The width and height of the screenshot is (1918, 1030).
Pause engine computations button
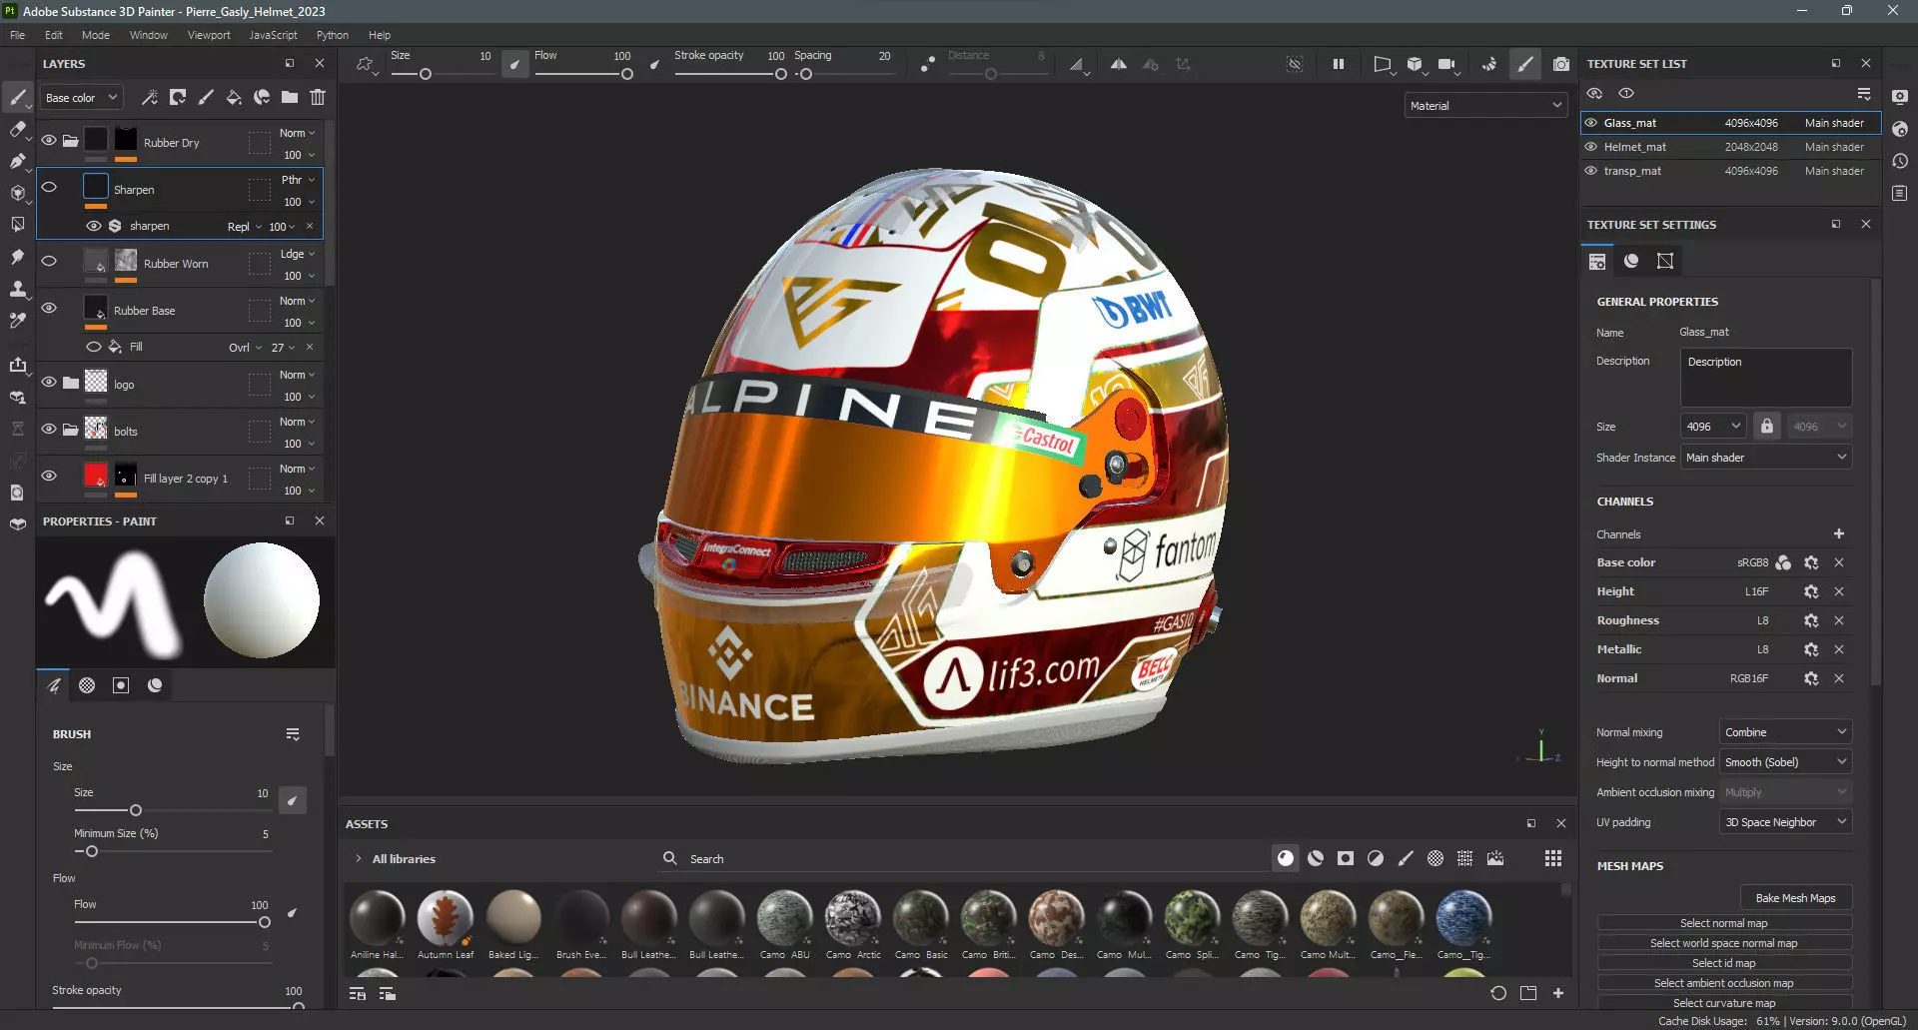point(1338,64)
